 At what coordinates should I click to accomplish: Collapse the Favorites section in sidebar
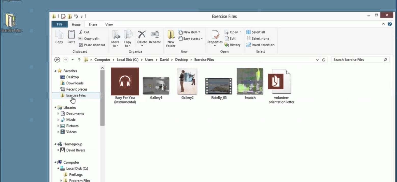coord(55,71)
